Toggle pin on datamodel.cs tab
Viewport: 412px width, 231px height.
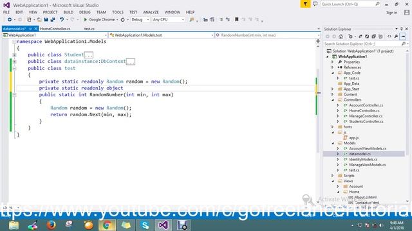pos(30,29)
